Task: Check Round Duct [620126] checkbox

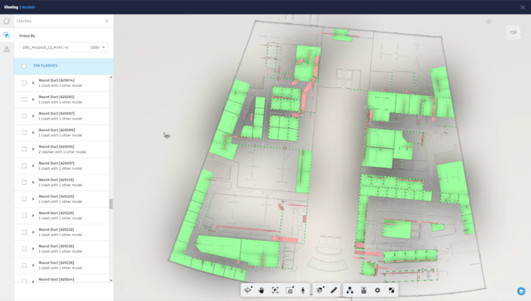Action: pyautogui.click(x=24, y=215)
